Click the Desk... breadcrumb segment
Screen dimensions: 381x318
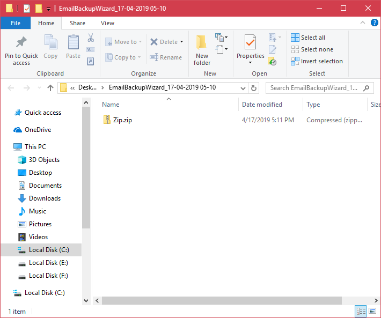(87, 87)
